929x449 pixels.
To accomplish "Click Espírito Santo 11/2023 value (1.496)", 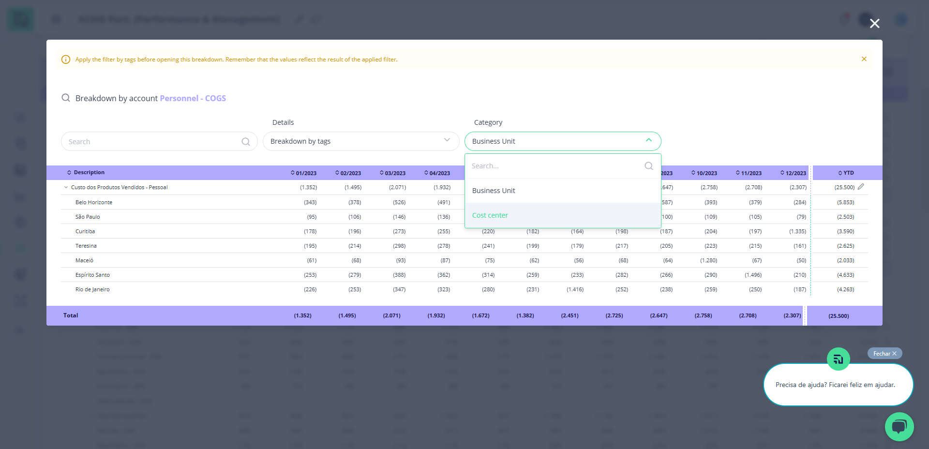I will tap(753, 275).
